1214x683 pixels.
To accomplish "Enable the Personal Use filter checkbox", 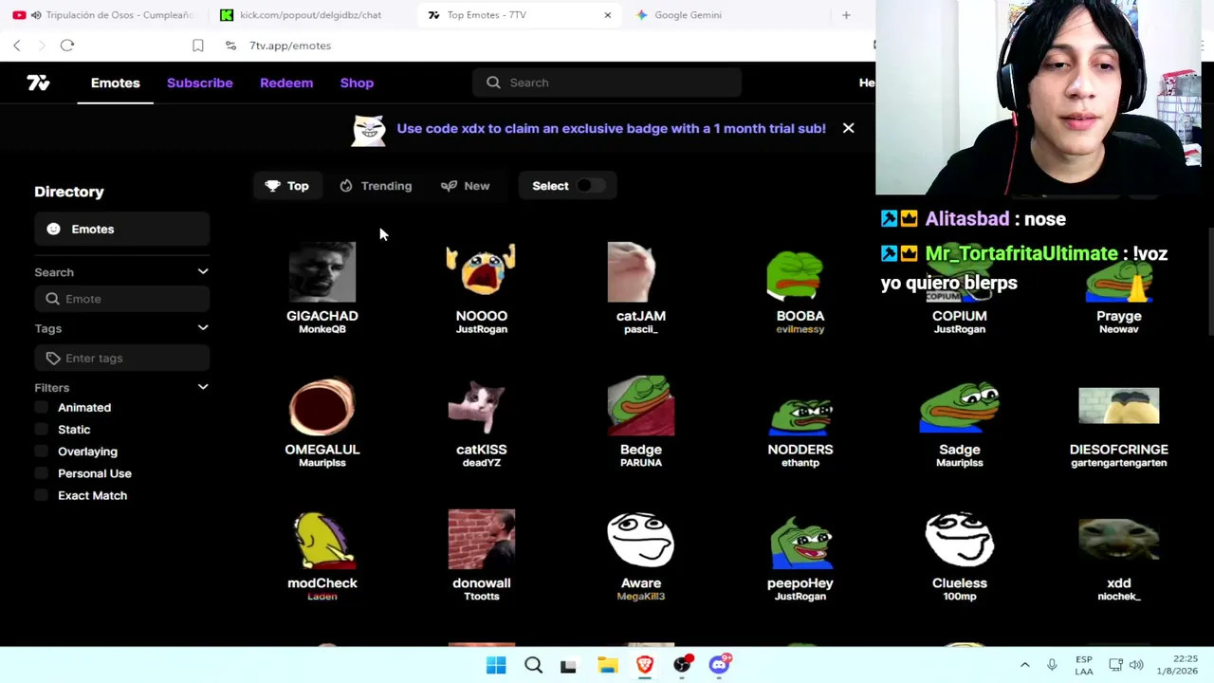I will click(x=41, y=473).
